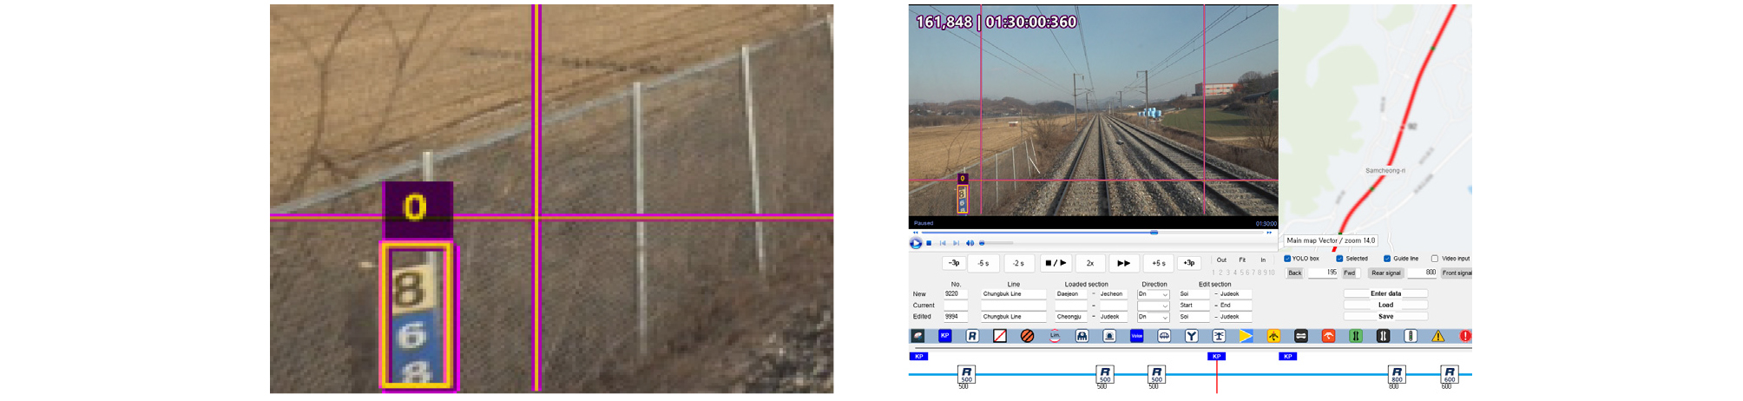Choose the red diagonal slash sign icon

coord(1000,336)
